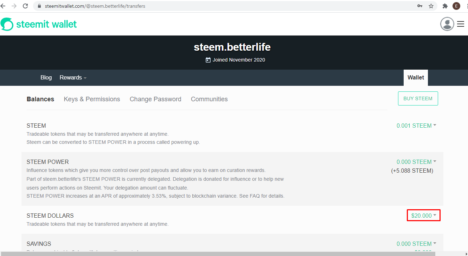Open saved passwords key icon
The height and width of the screenshot is (256, 468).
tap(420, 6)
